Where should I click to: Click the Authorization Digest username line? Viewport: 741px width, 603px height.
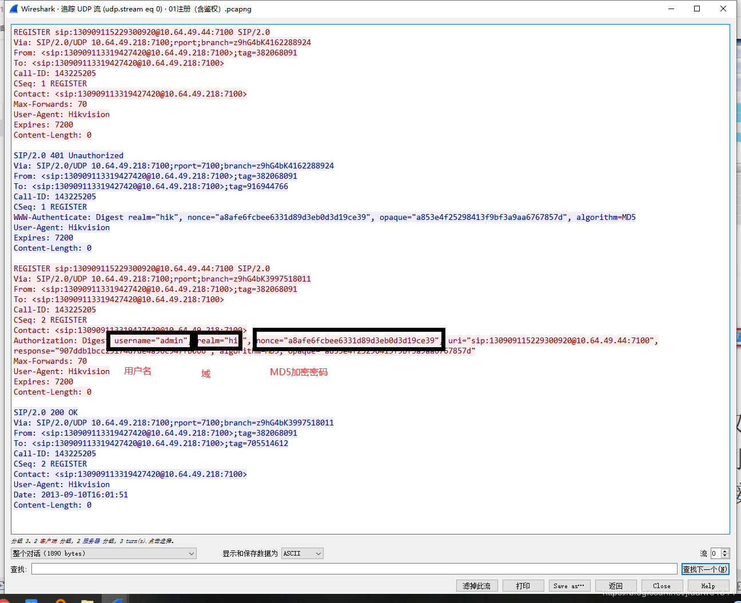(336, 340)
